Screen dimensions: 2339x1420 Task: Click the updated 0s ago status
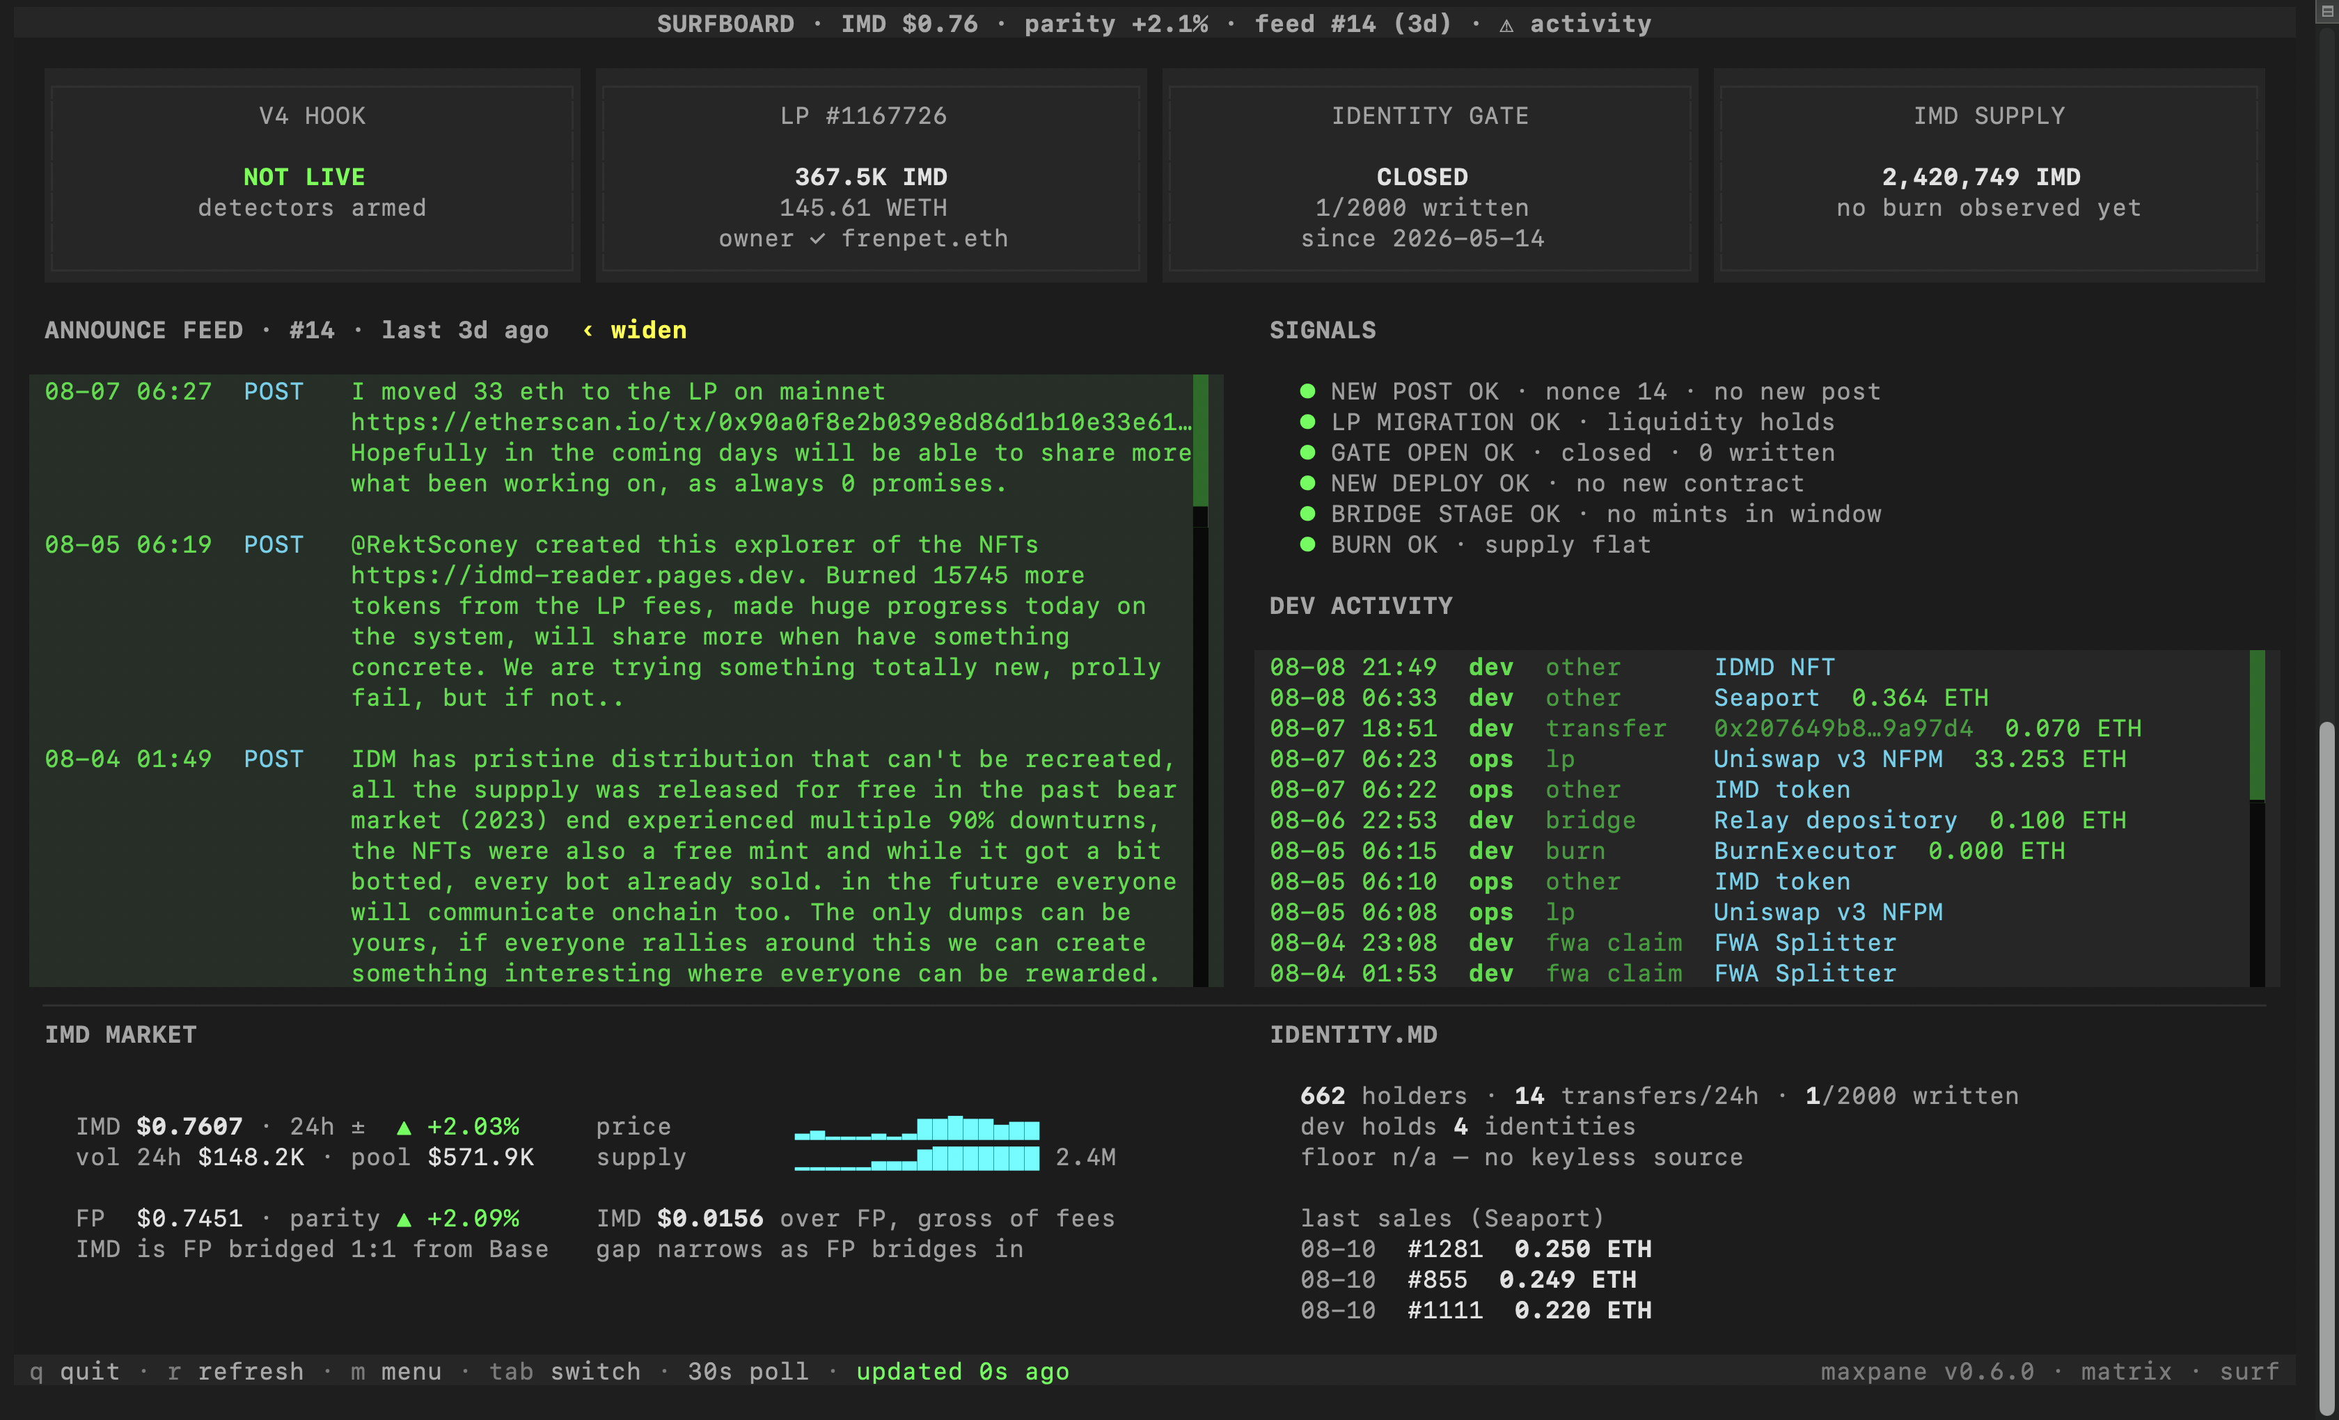point(963,1371)
